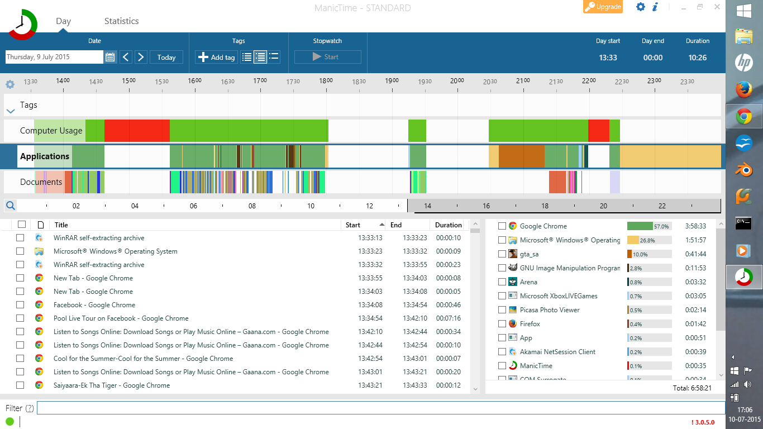763x429 pixels.
Task: Select the Day tab
Action: (x=63, y=21)
